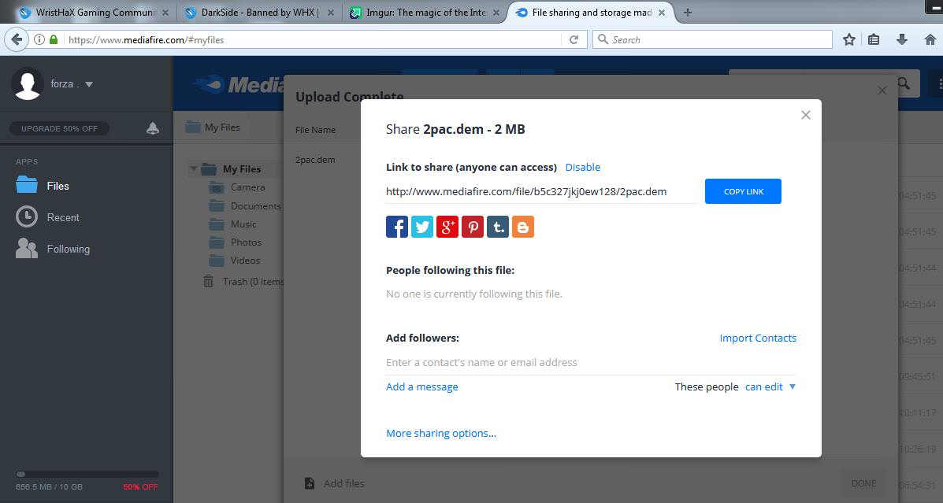Share the file on Tumblr
This screenshot has height=503, width=943.
[498, 227]
